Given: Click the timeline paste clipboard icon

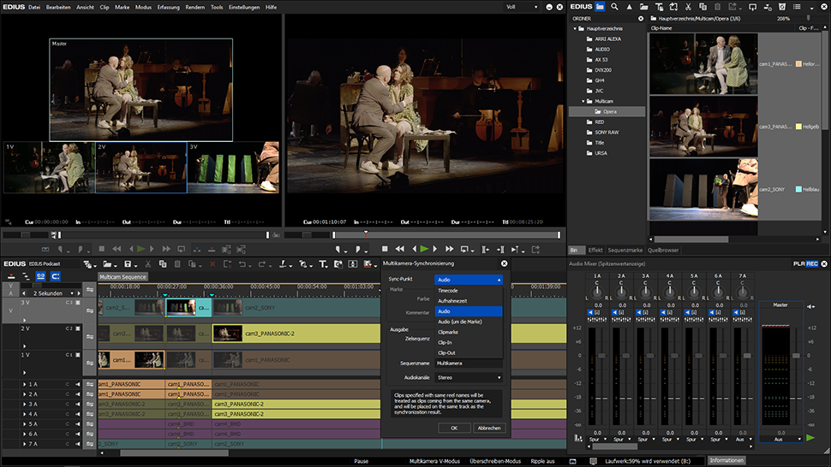Looking at the screenshot, I should point(177,264).
